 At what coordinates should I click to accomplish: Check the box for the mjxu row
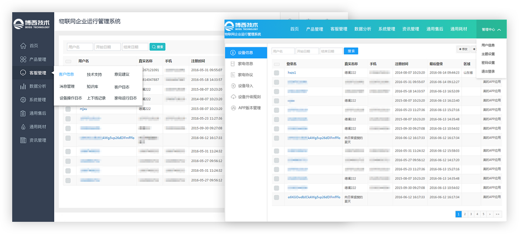click(68, 109)
